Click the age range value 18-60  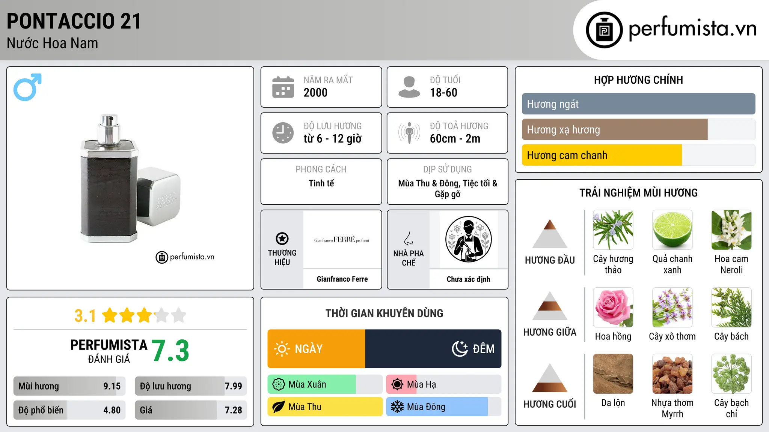coord(443,93)
